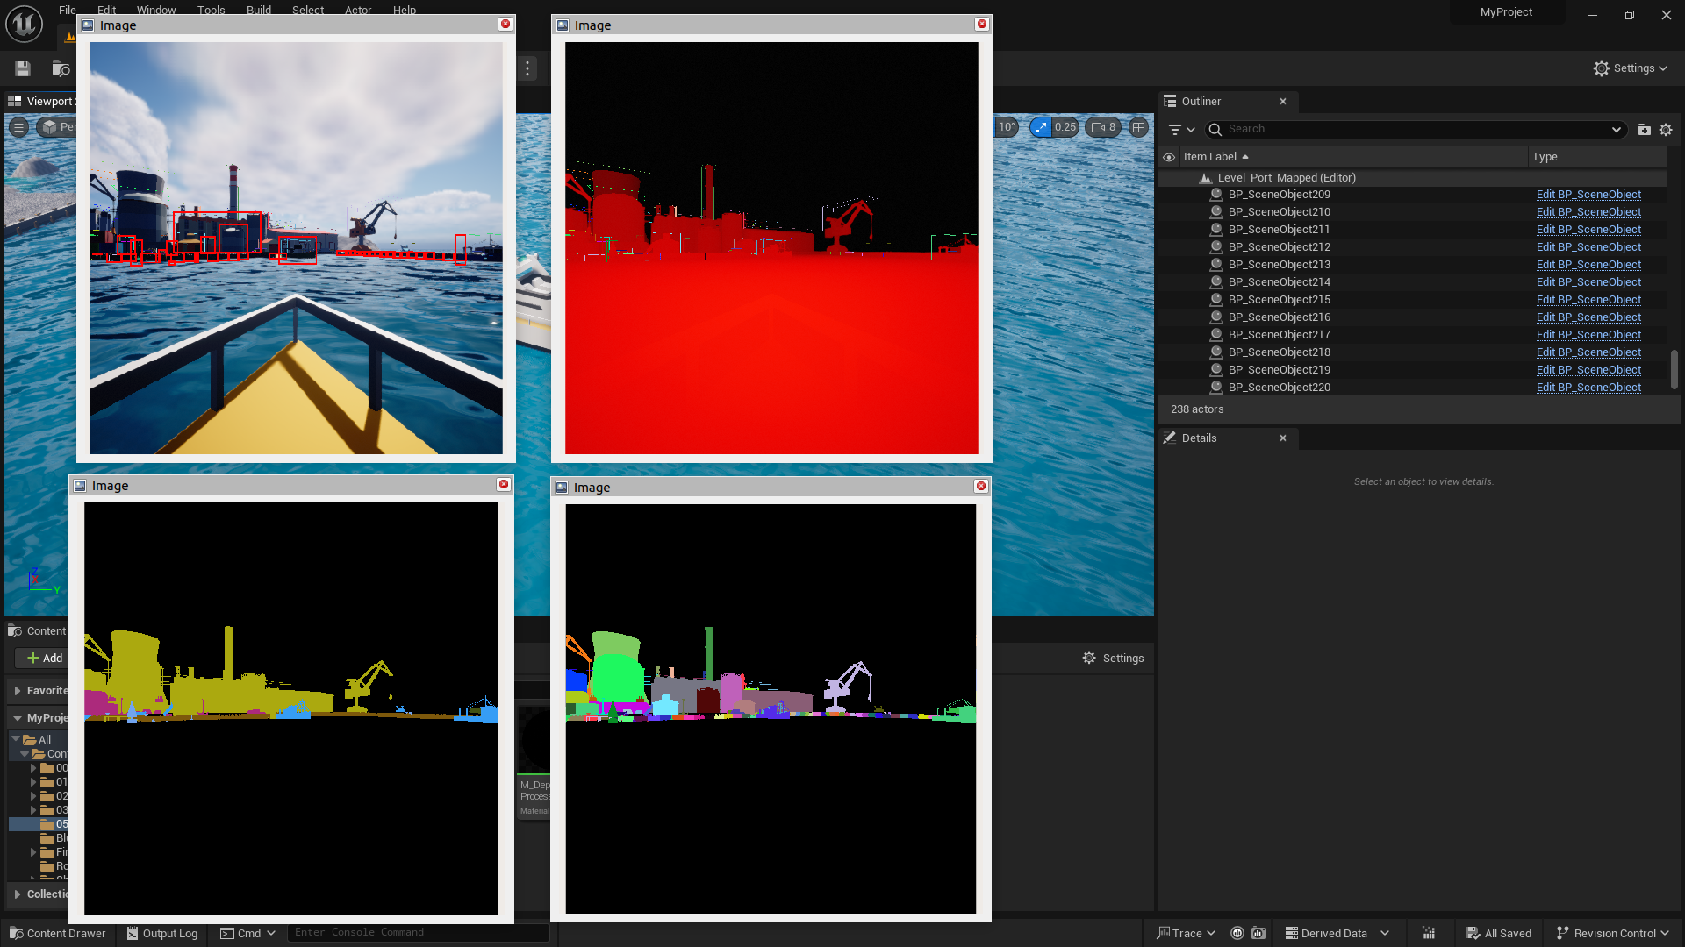Click the save current level icon
Viewport: 1685px width, 947px height.
[23, 68]
